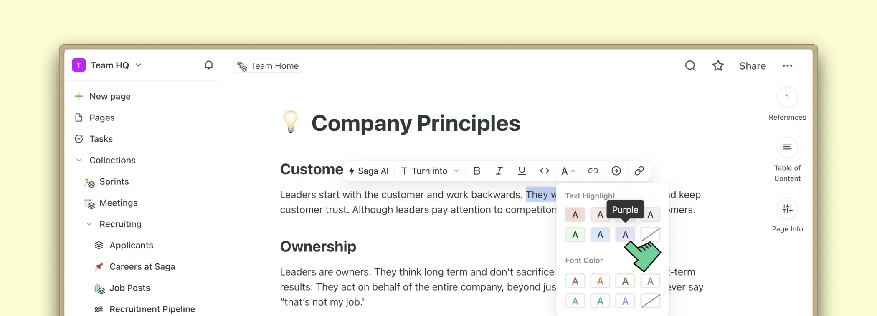877x316 pixels.
Task: Open the Pages sidebar item
Action: [x=101, y=118]
